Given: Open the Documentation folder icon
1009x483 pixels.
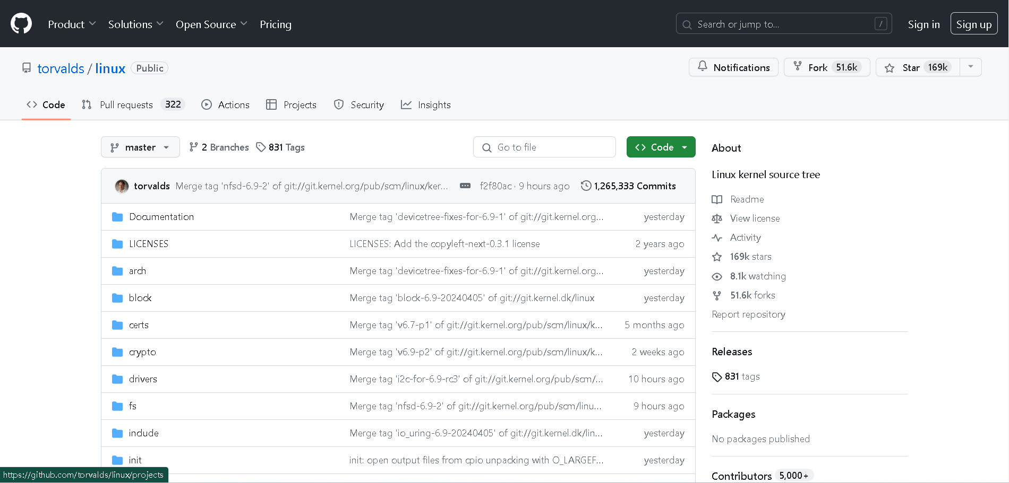Looking at the screenshot, I should pos(117,217).
